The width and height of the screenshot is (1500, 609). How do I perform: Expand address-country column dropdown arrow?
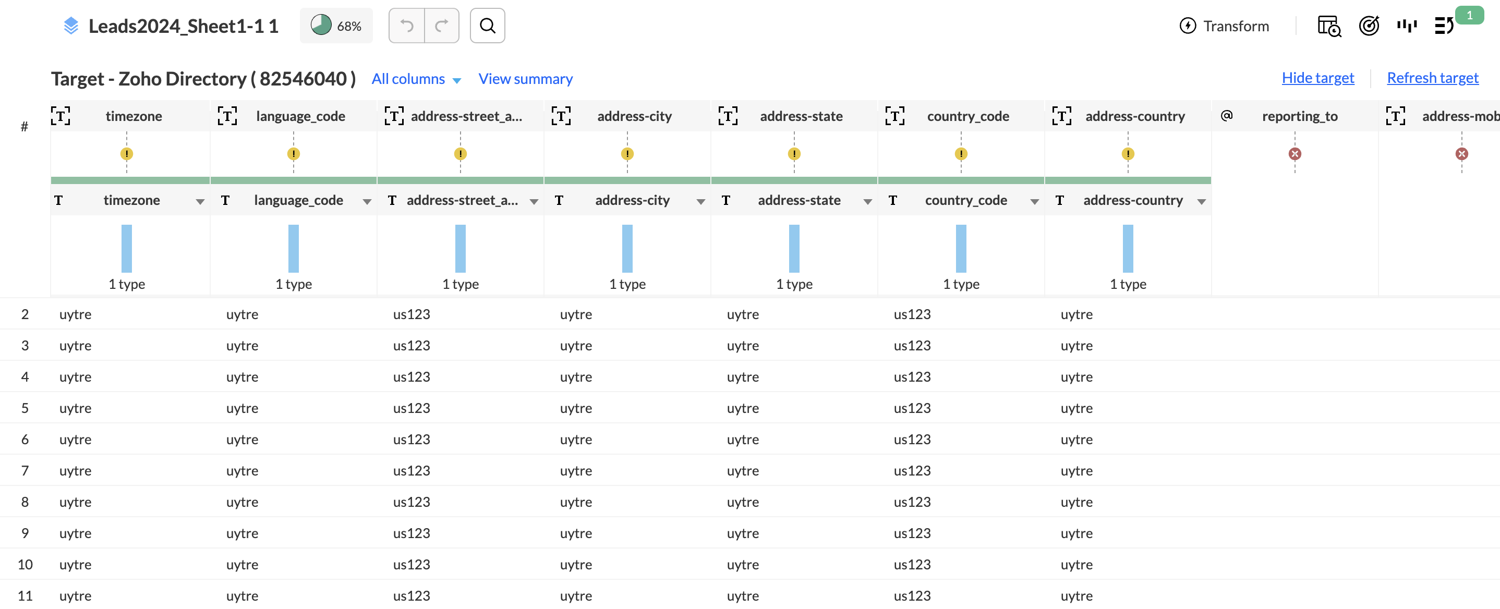tap(1201, 201)
